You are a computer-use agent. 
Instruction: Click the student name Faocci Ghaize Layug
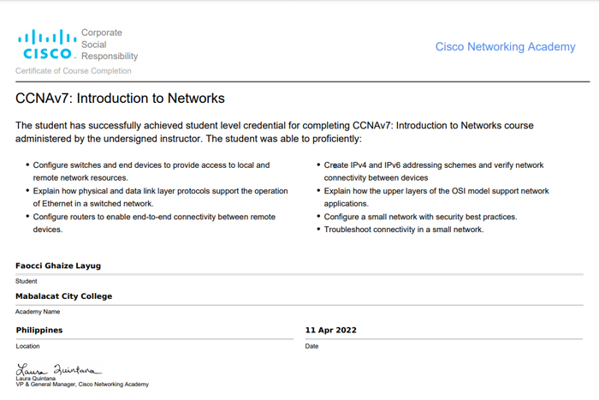tap(58, 266)
